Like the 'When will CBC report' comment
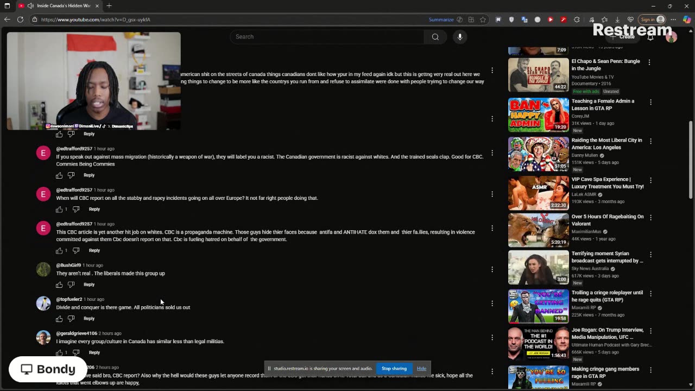Image resolution: width=695 pixels, height=391 pixels. 59,209
